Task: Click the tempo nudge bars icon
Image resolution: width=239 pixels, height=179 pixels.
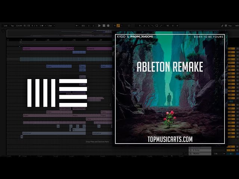Action: pyautogui.click(x=27, y=26)
